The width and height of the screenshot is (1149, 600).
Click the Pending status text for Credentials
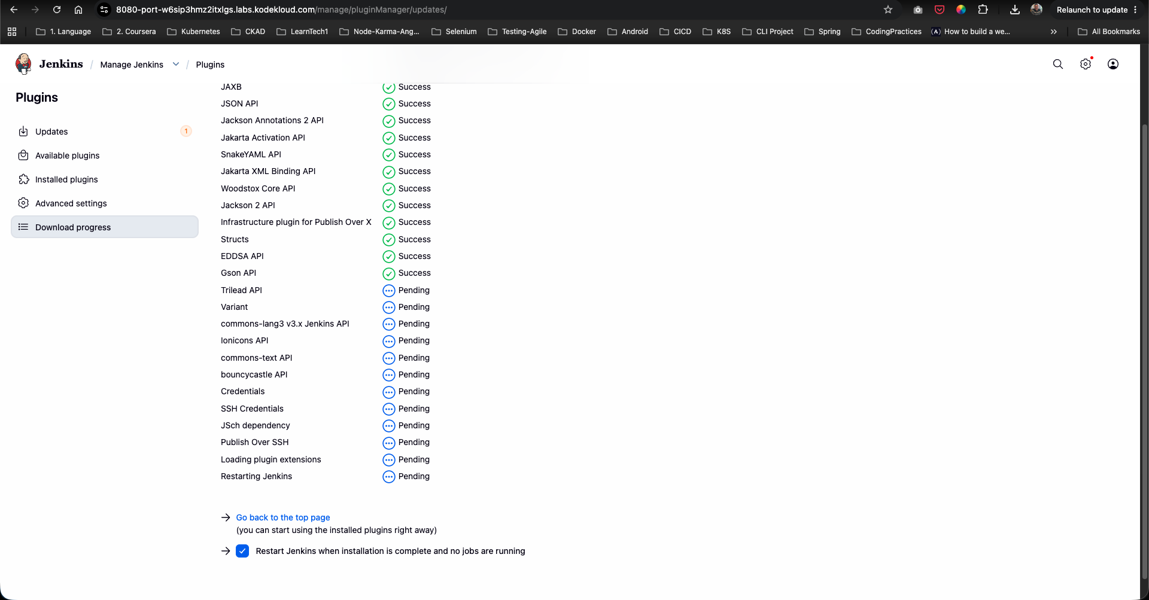414,391
